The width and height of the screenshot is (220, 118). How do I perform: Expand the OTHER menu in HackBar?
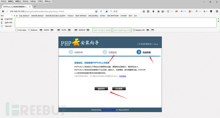click(x=124, y=16)
